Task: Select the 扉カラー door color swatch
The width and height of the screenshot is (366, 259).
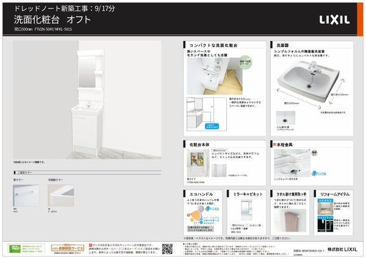Action: [26, 195]
